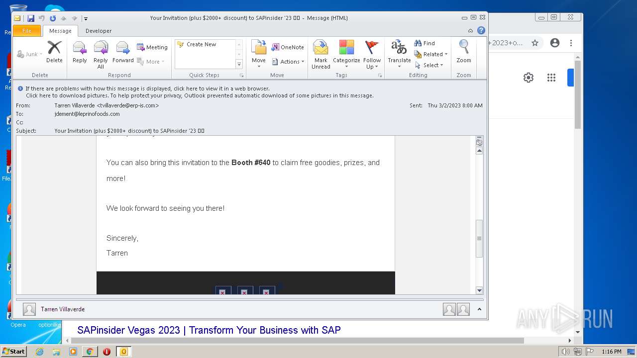This screenshot has width=637, height=358.
Task: Open Google apps grid in Chrome
Action: tap(551, 78)
